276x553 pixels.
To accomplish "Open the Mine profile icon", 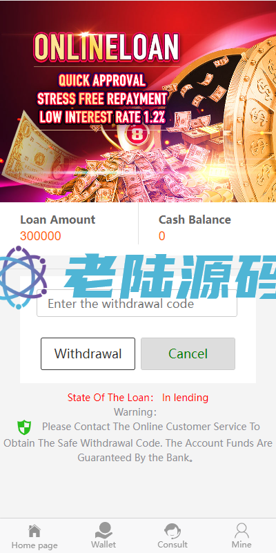I will point(241,531).
